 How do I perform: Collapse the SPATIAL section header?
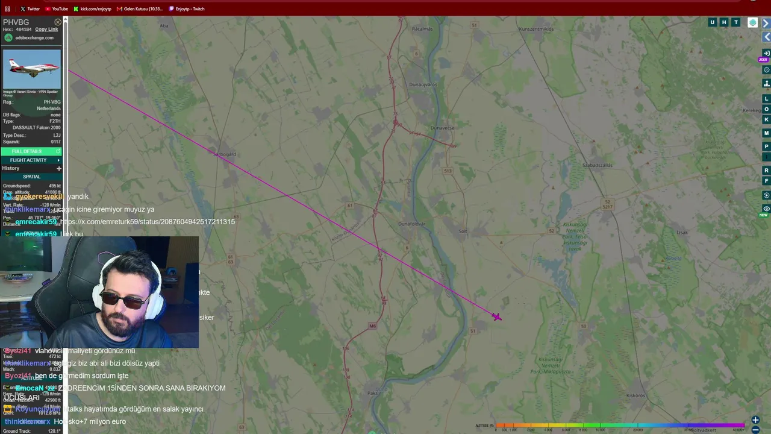pos(31,177)
